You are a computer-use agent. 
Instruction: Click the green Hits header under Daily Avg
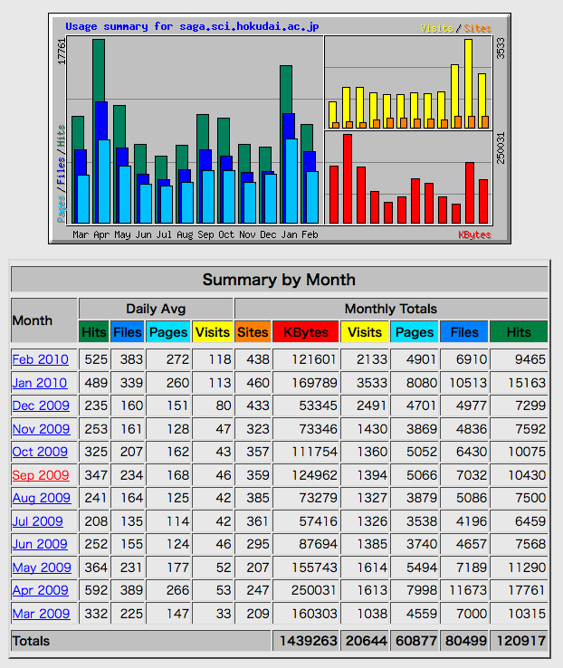pyautogui.click(x=94, y=332)
